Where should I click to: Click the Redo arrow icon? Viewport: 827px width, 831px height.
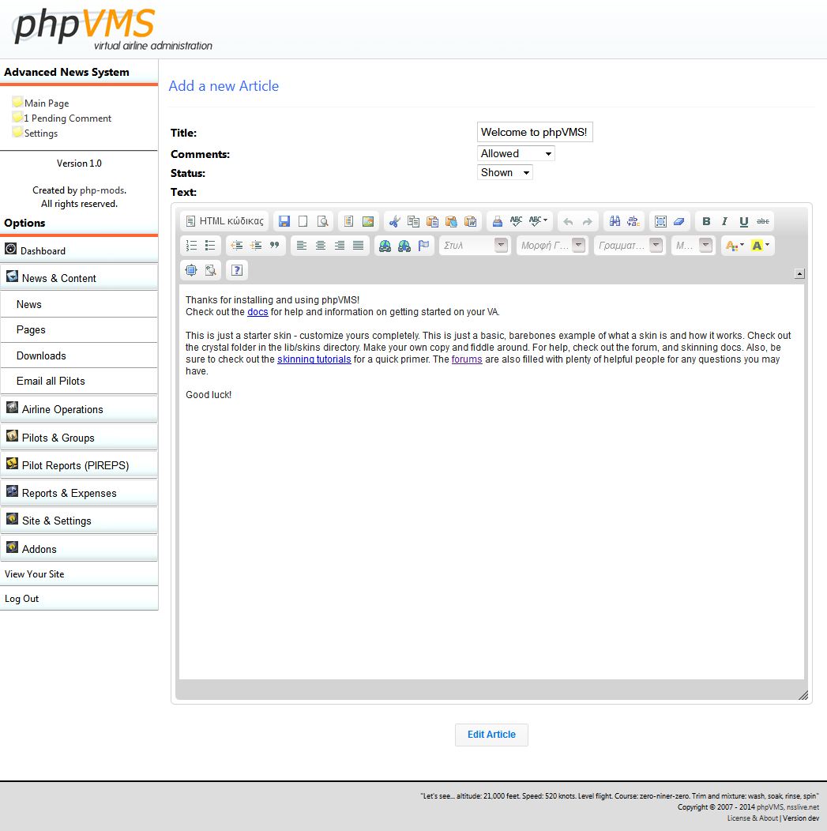pyautogui.click(x=587, y=221)
